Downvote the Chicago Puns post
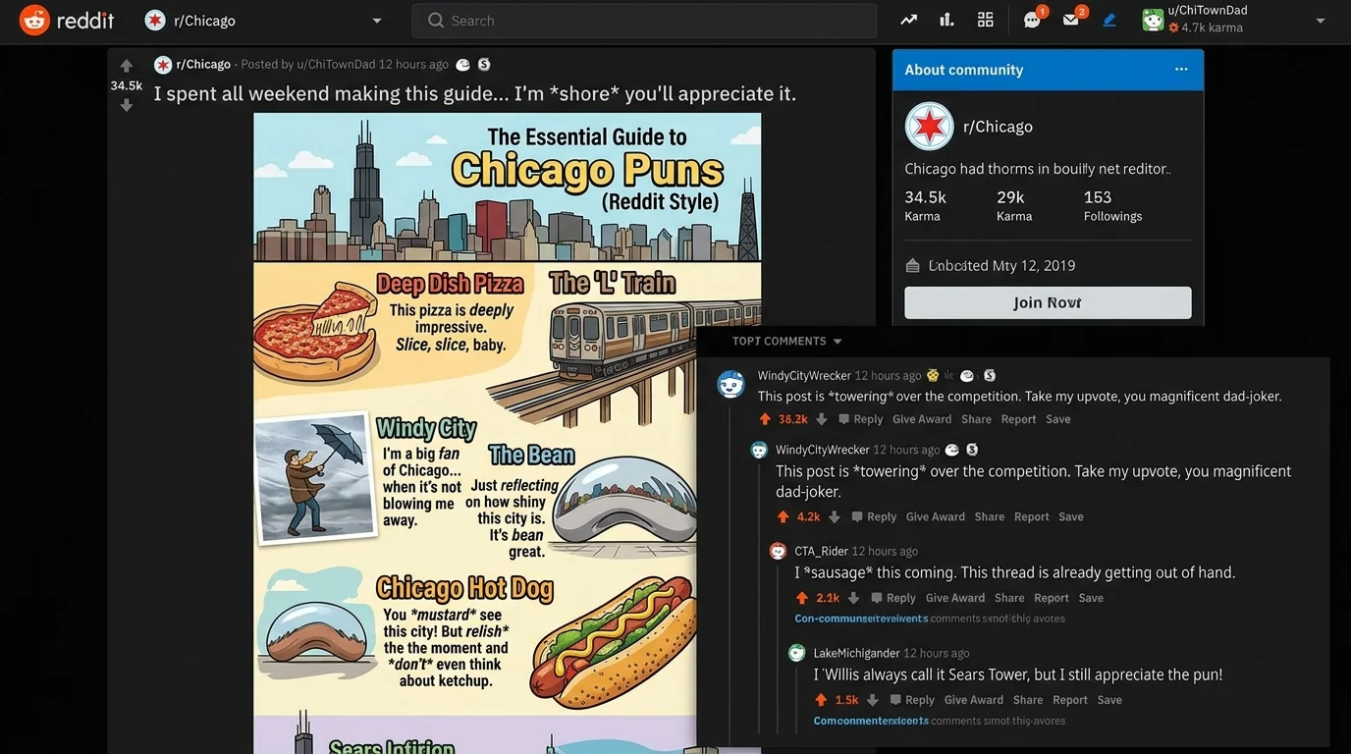This screenshot has width=1351, height=754. (x=126, y=105)
